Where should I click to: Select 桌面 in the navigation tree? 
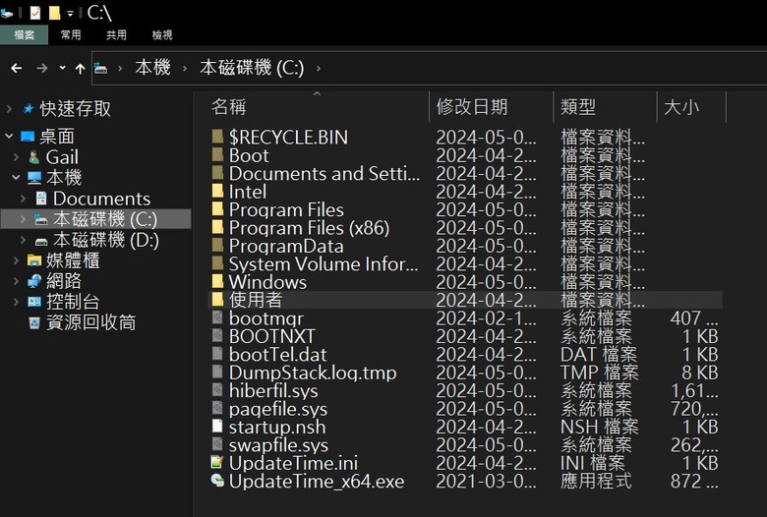[57, 137]
